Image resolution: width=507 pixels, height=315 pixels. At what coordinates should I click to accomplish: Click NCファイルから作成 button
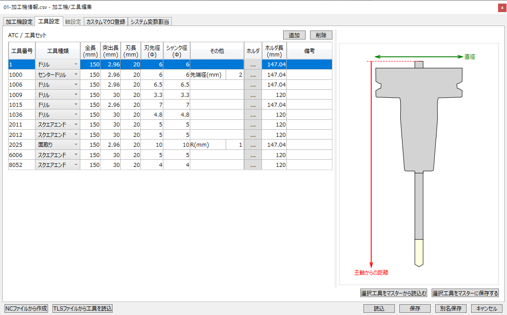[x=26, y=309]
